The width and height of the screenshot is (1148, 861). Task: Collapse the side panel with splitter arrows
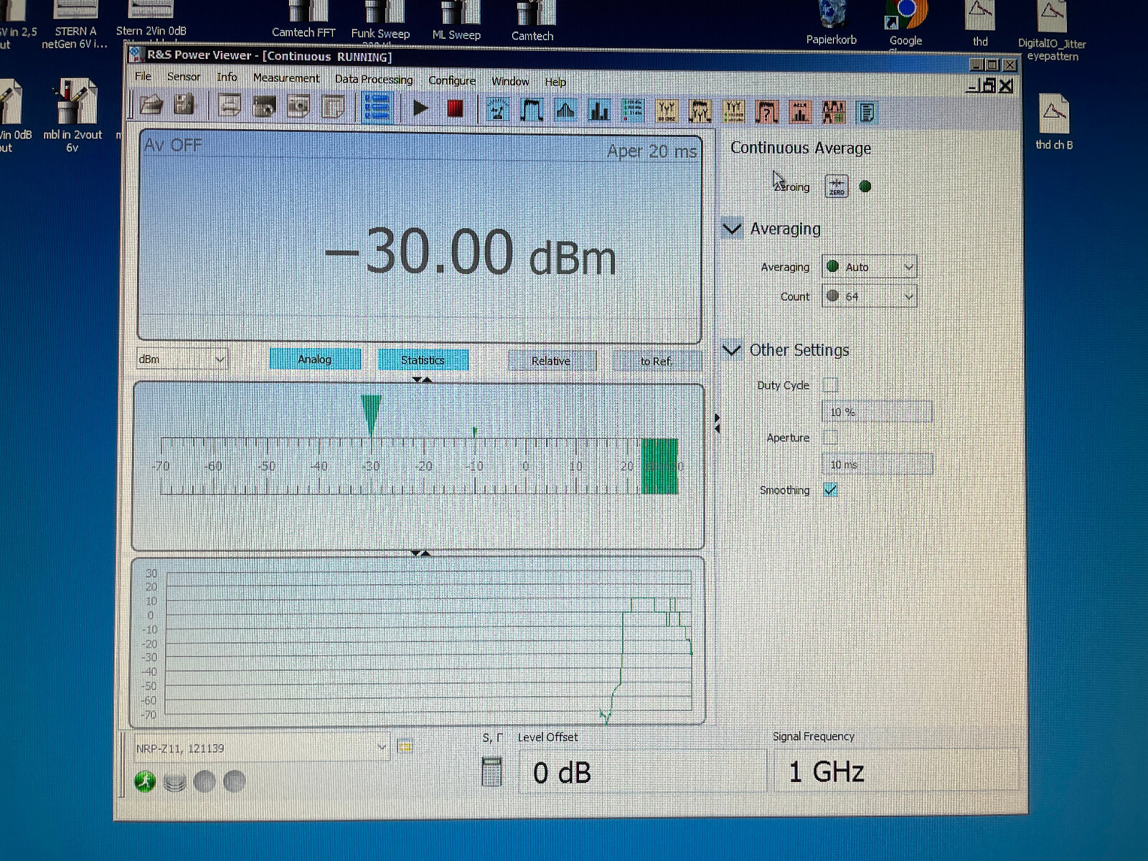point(717,423)
